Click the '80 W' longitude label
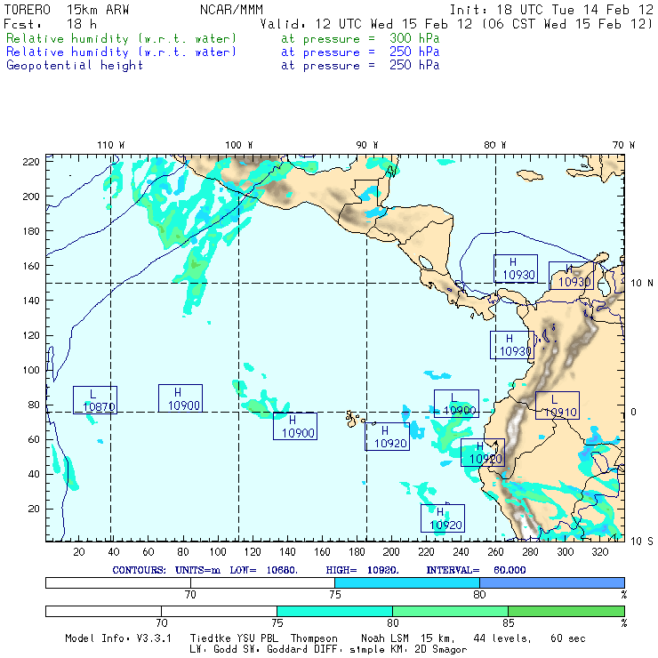The width and height of the screenshot is (658, 658). click(494, 145)
